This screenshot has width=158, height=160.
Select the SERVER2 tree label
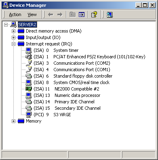[27, 25]
